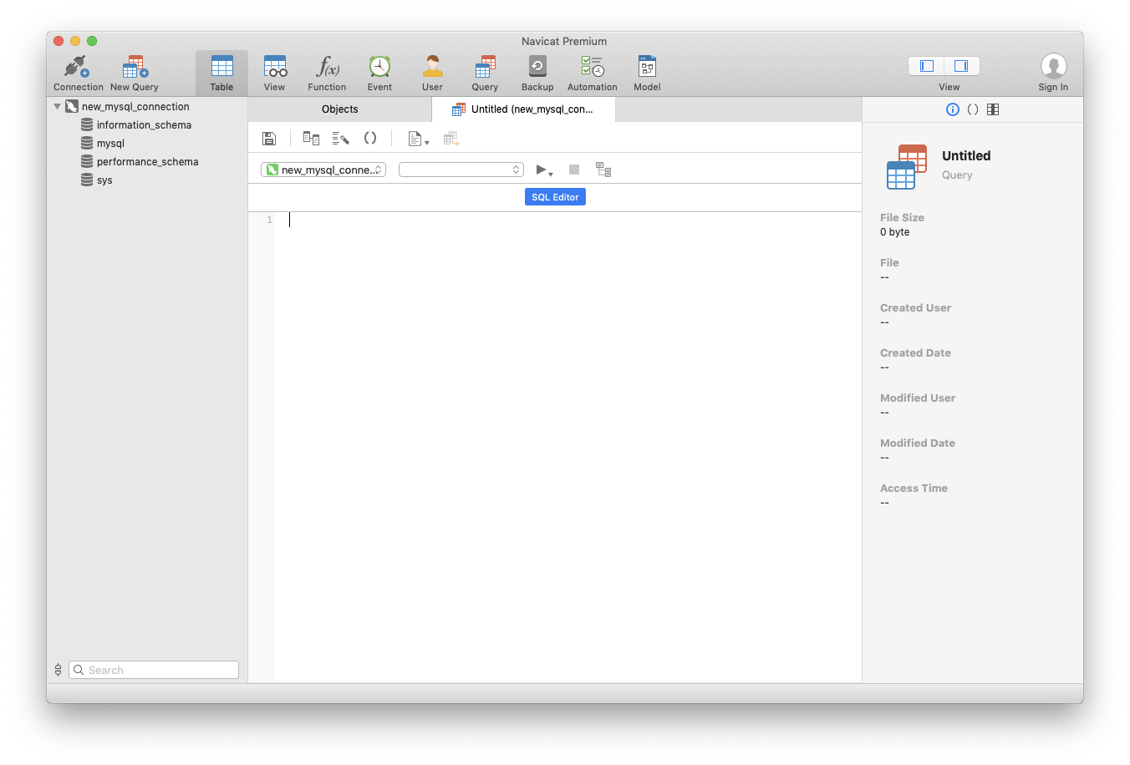Show the Function objects

pos(327,73)
